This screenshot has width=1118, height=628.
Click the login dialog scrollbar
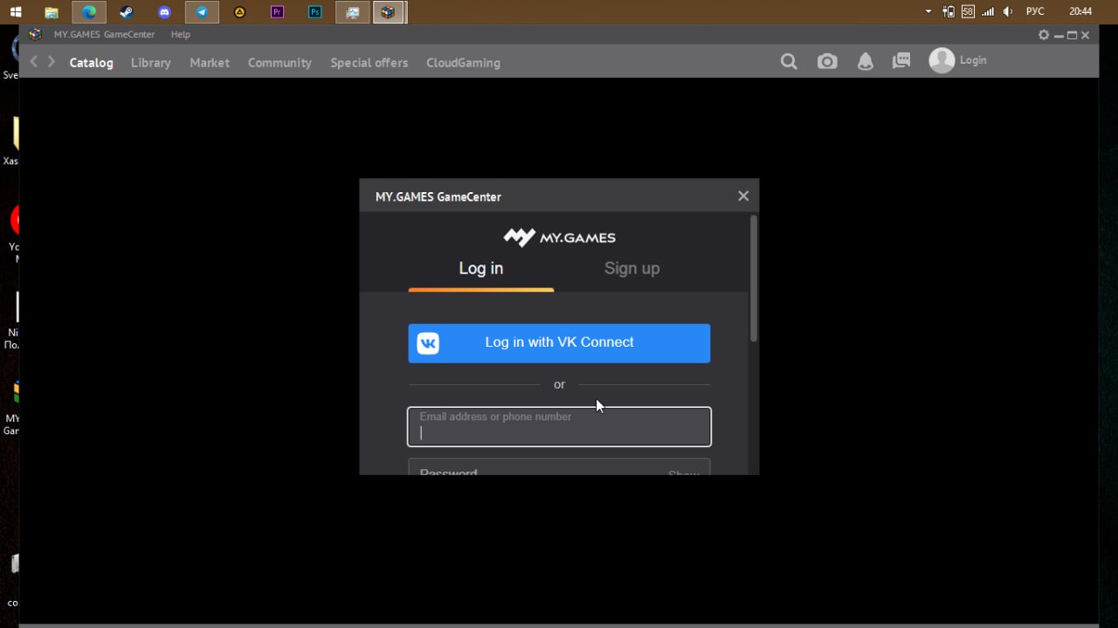[x=754, y=279]
